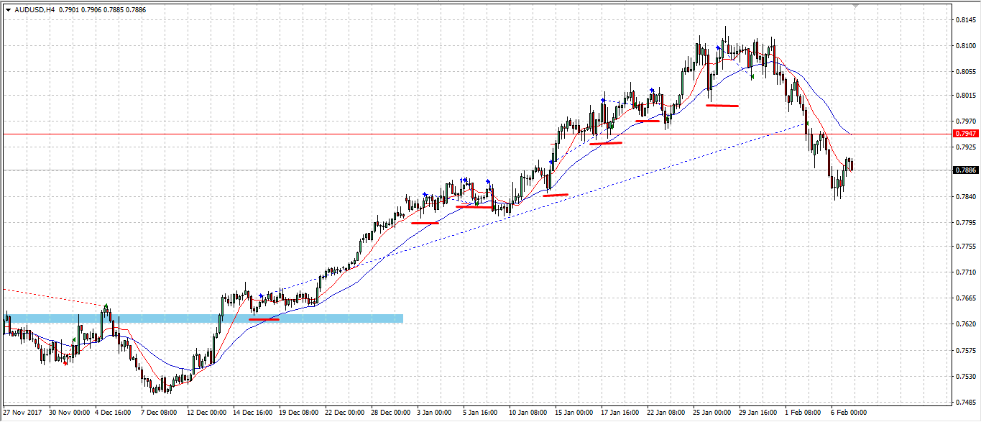Viewport: 981px width, 422px height.
Task: Click the 0.7840 price scale label
Action: click(967, 196)
